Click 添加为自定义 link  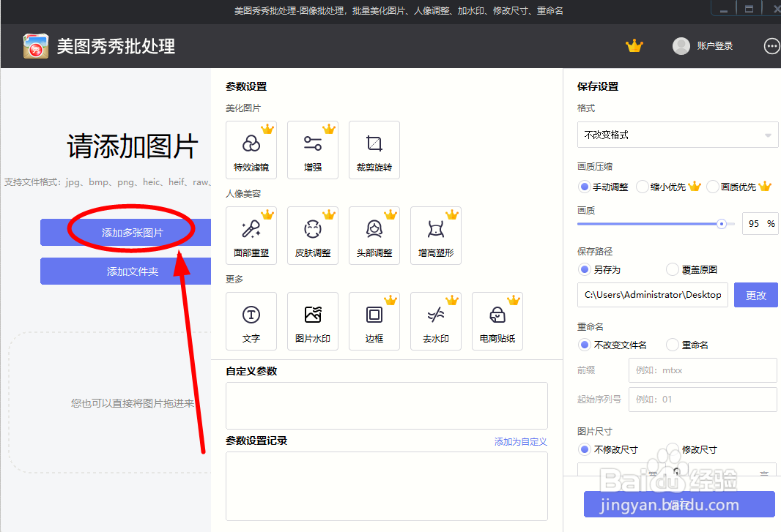(x=520, y=441)
